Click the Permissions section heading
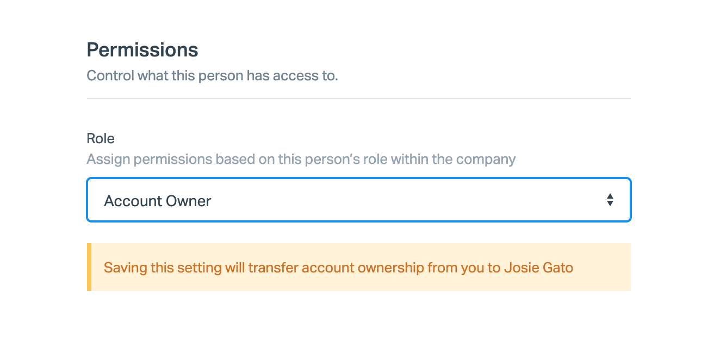720x356 pixels. [142, 50]
